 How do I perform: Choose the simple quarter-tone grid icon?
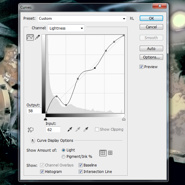[103, 153]
